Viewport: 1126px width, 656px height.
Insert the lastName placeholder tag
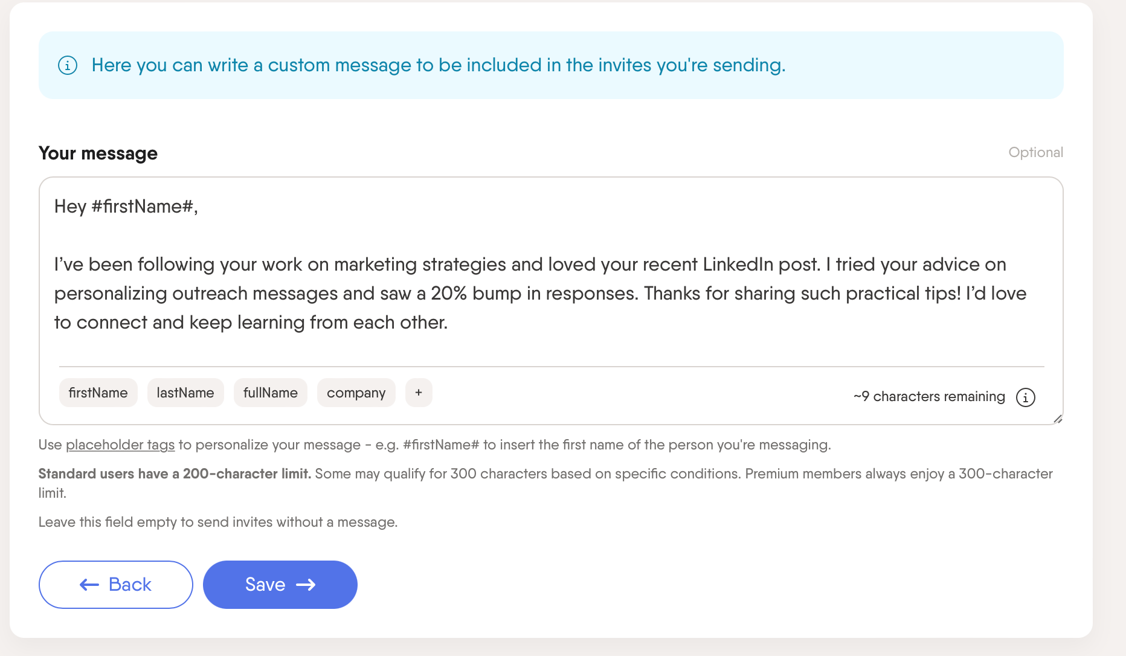[x=185, y=393]
